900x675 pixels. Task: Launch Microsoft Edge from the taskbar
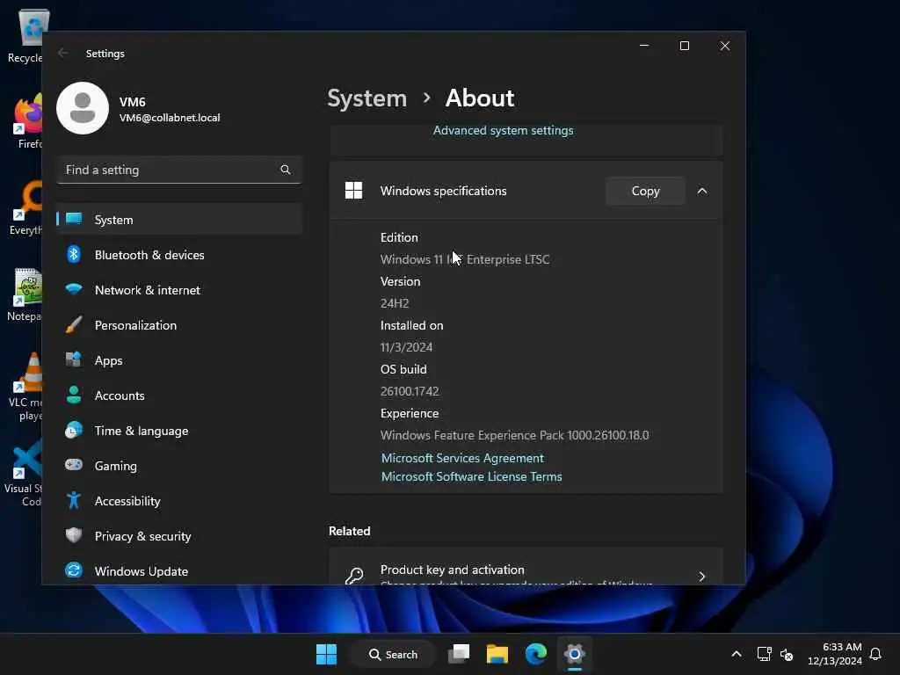[535, 654]
